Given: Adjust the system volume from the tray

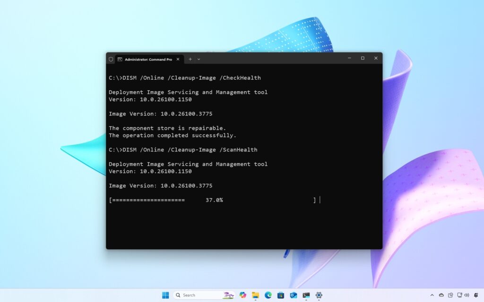Looking at the screenshot, I should coord(467,295).
